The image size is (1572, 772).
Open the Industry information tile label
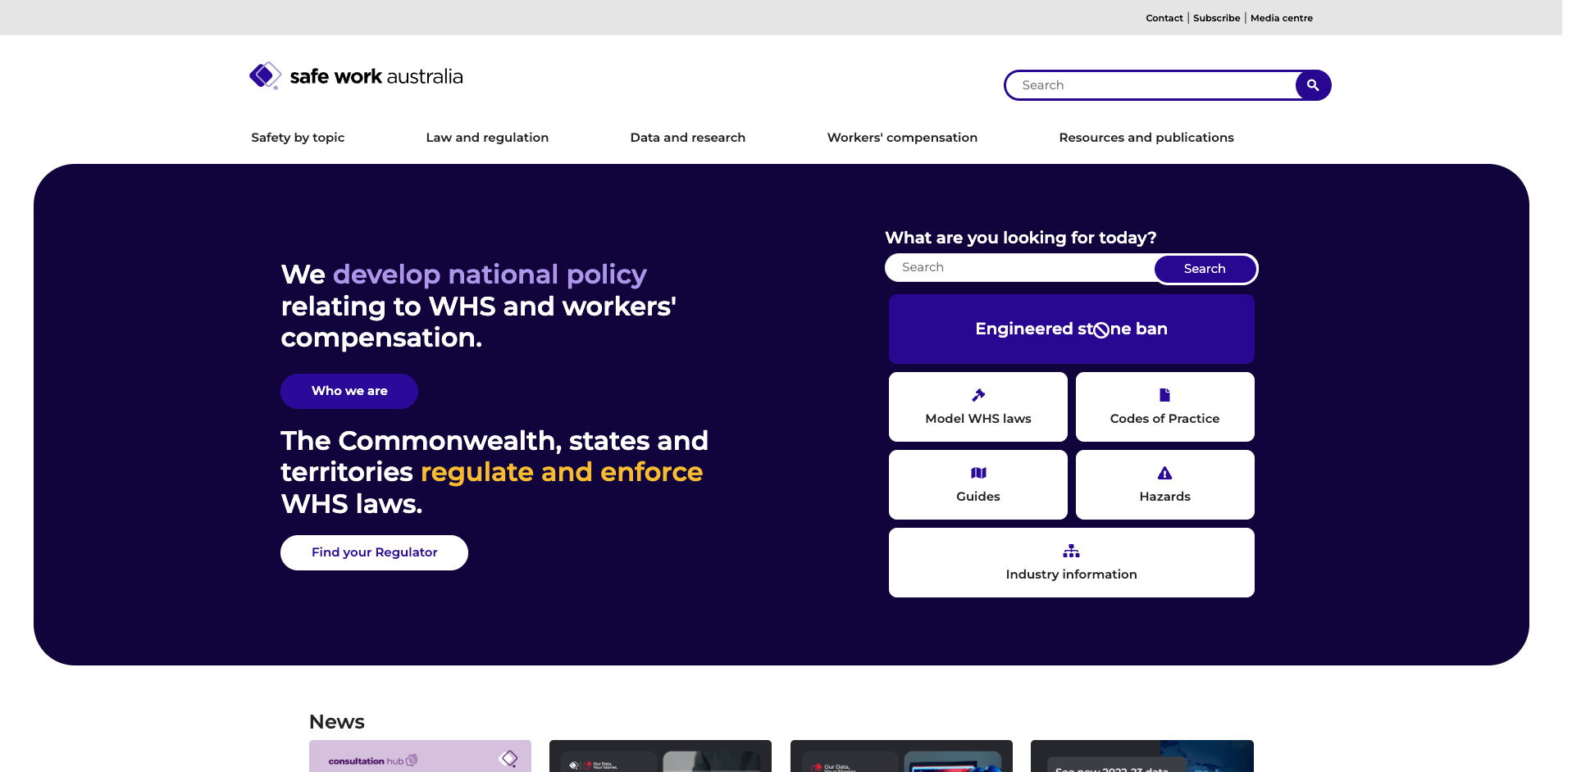(x=1071, y=574)
